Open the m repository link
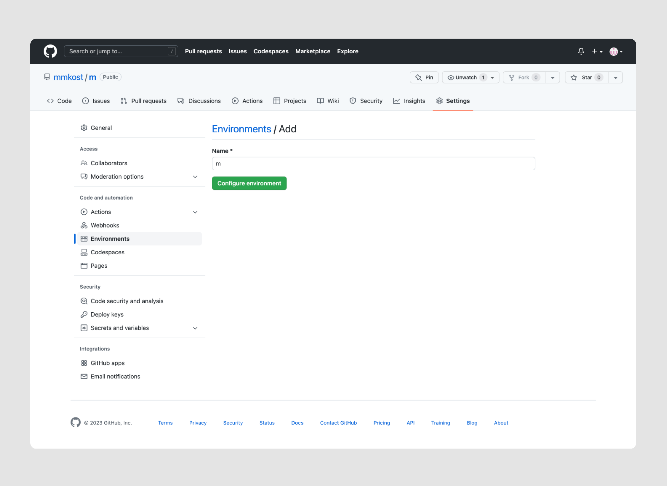The image size is (667, 486). tap(93, 77)
